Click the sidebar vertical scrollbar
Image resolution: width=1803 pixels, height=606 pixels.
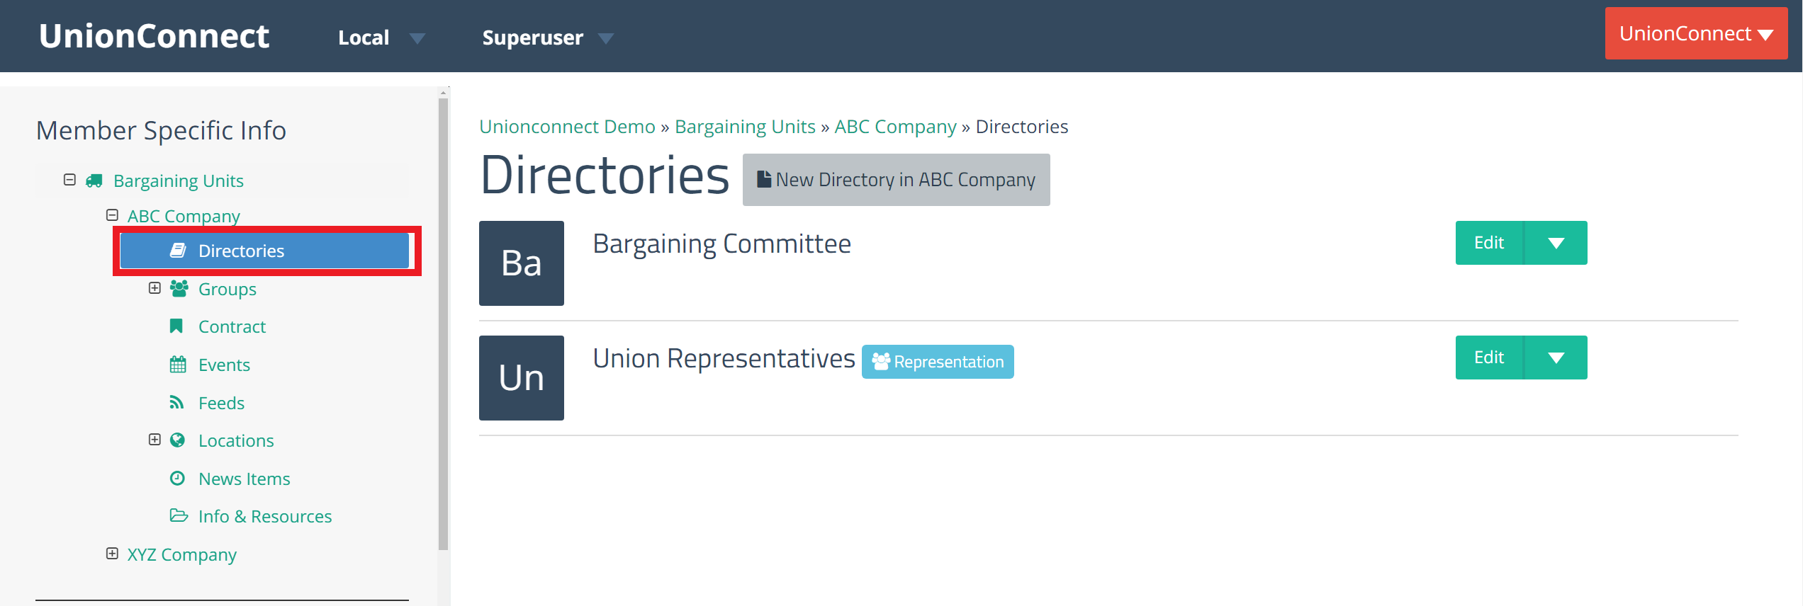444,324
